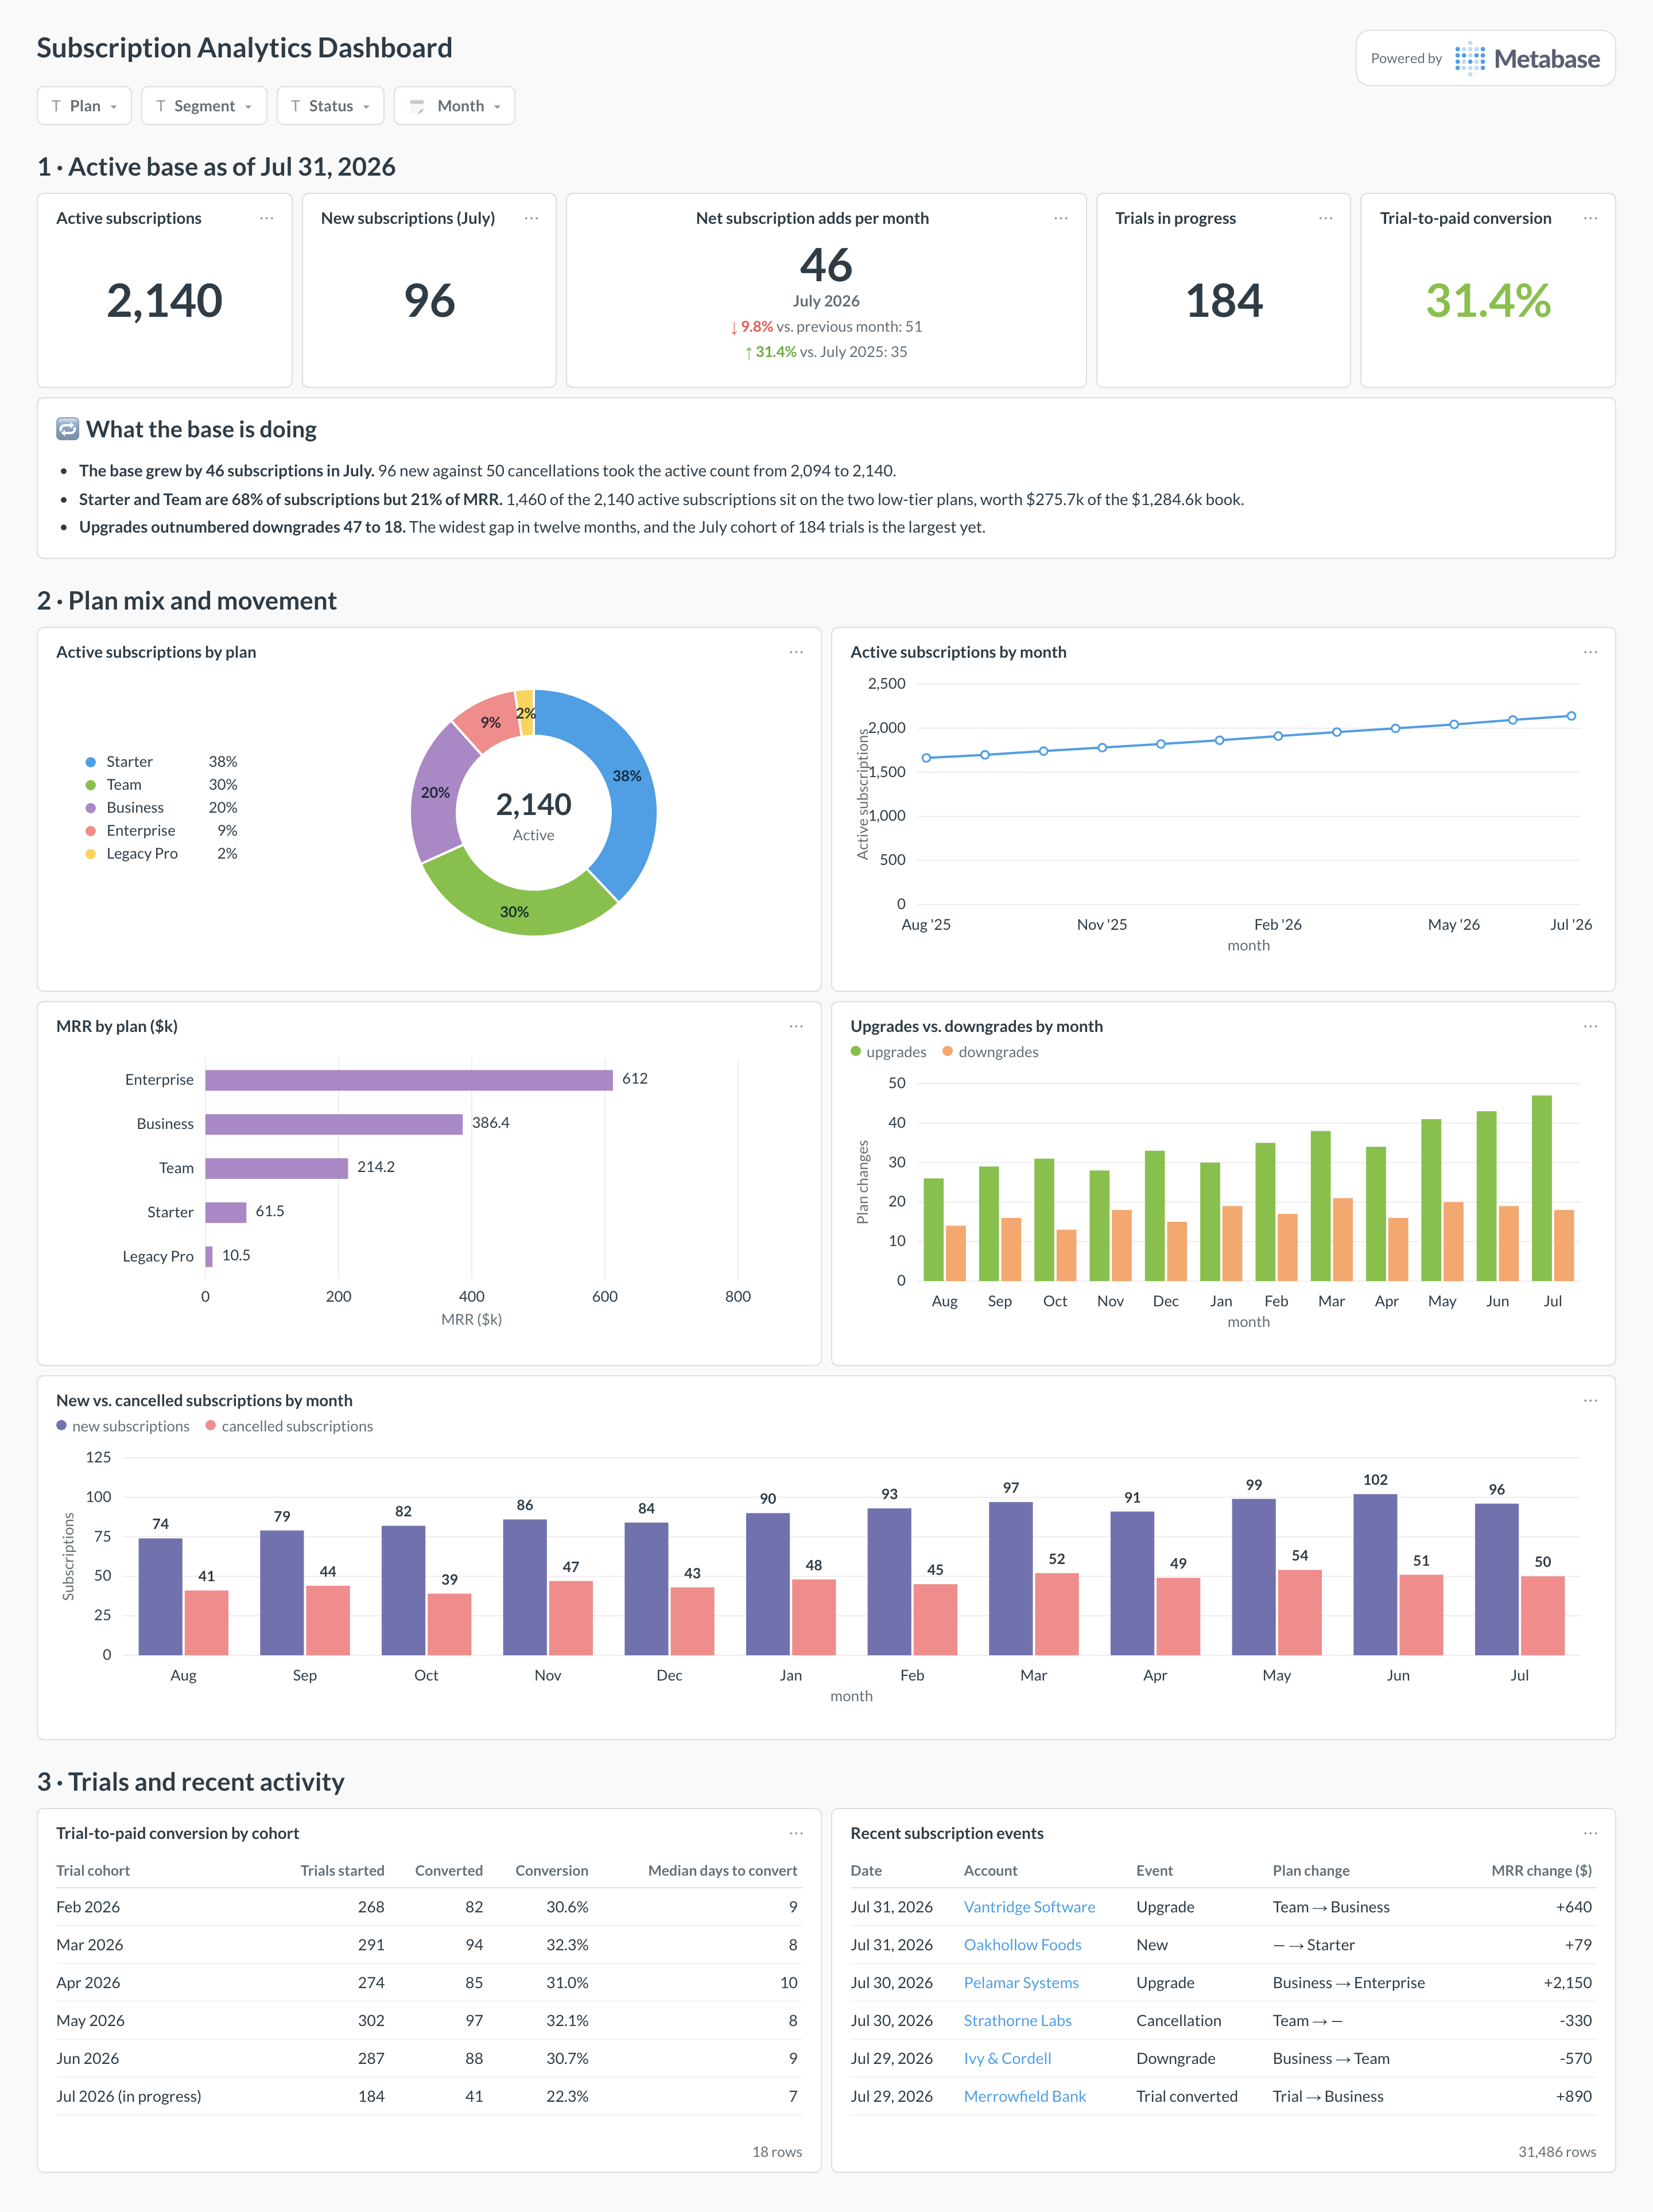Sort by Conversion column header
Image resolution: width=1653 pixels, height=2212 pixels.
click(551, 1871)
